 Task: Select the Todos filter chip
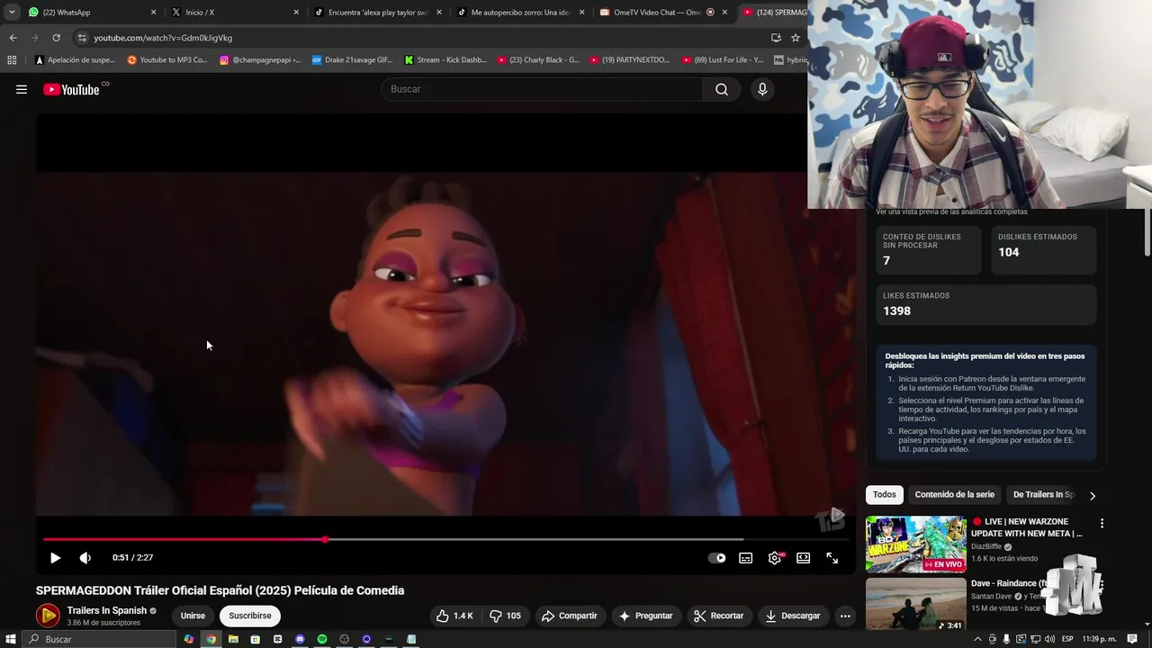point(885,495)
